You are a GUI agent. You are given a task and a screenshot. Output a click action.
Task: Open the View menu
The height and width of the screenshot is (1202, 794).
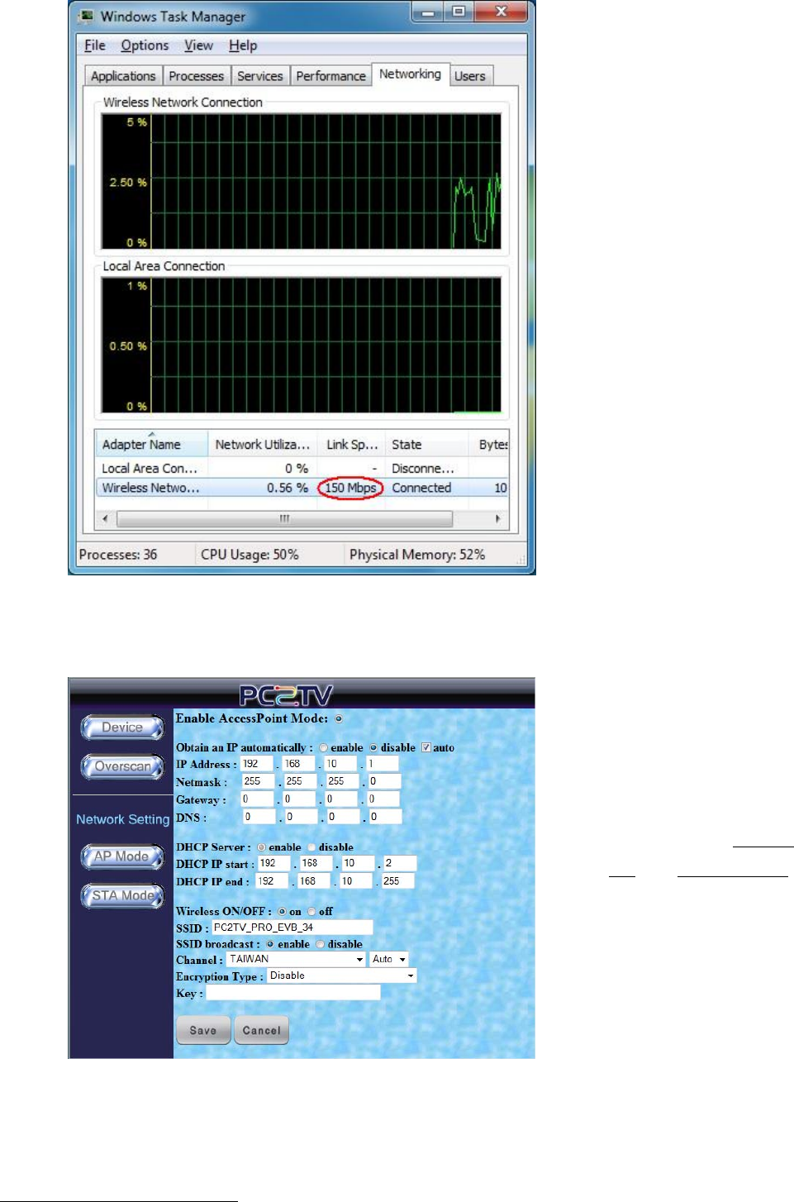coord(198,45)
